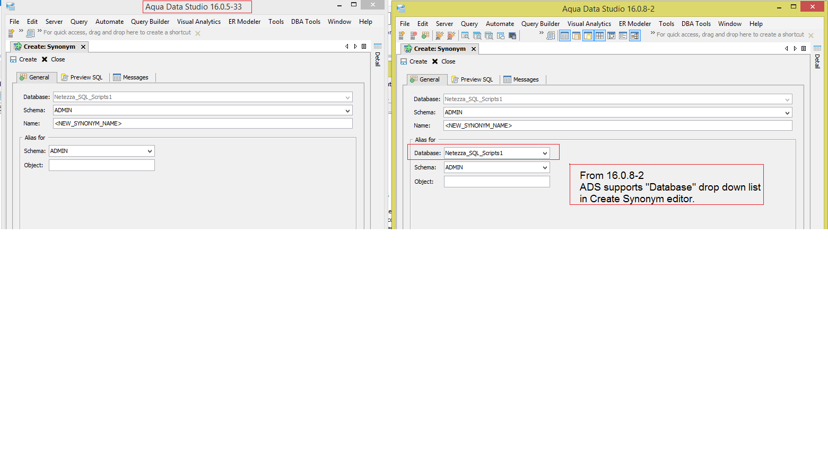The width and height of the screenshot is (828, 451).
Task: Toggle the last of seven layout buttons, right toolbar
Action: [634, 35]
